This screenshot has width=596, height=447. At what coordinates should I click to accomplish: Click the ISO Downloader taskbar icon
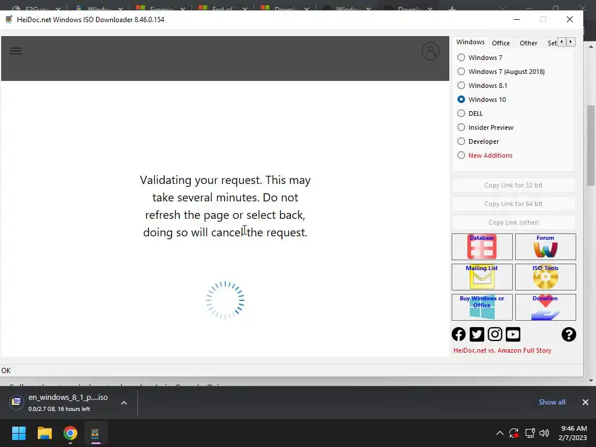95,433
